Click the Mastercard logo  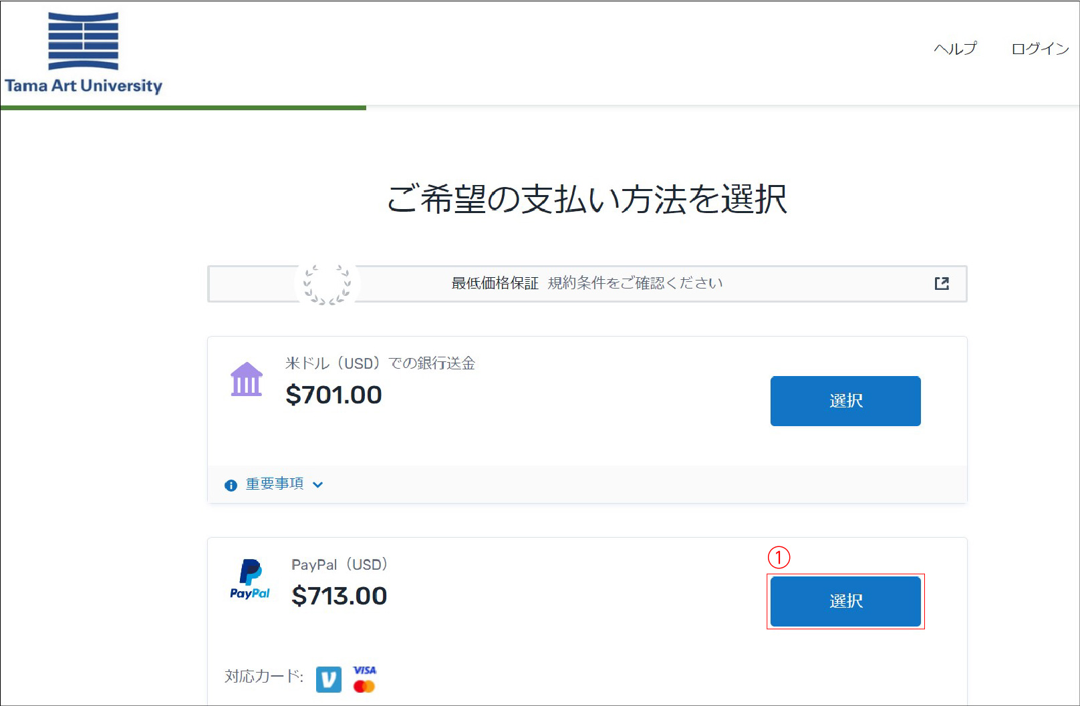364,687
